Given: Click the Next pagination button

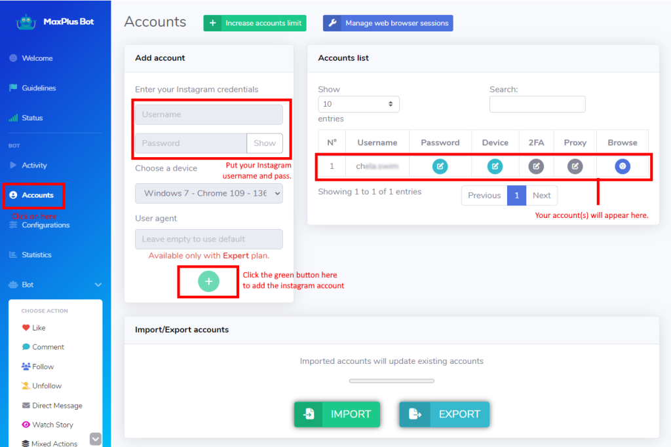Looking at the screenshot, I should (542, 195).
